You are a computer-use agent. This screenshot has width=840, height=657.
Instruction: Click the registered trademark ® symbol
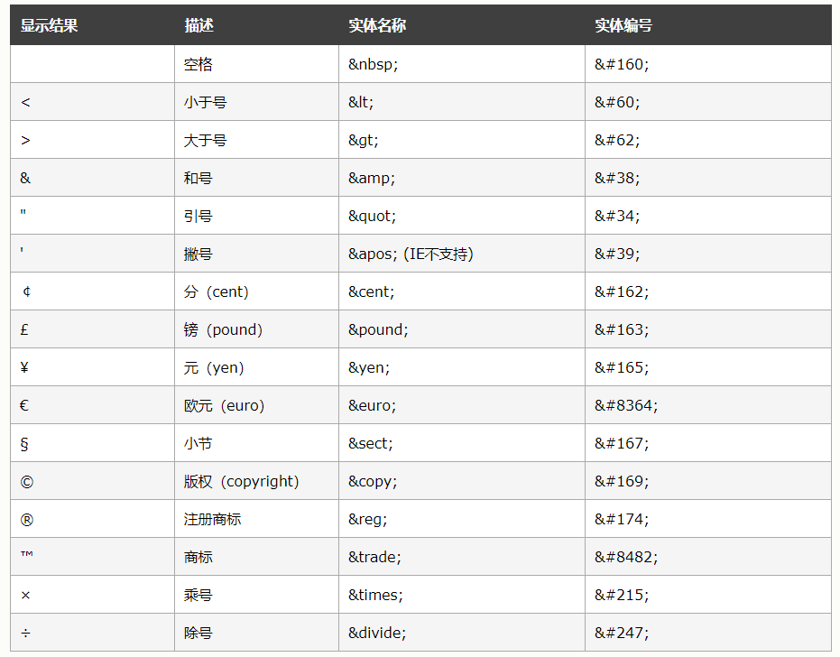point(26,520)
